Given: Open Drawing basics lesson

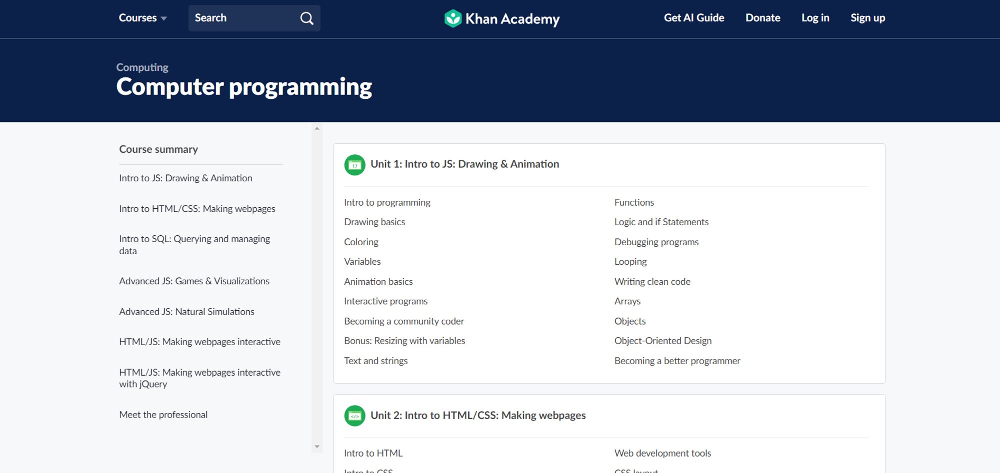Looking at the screenshot, I should coord(374,222).
